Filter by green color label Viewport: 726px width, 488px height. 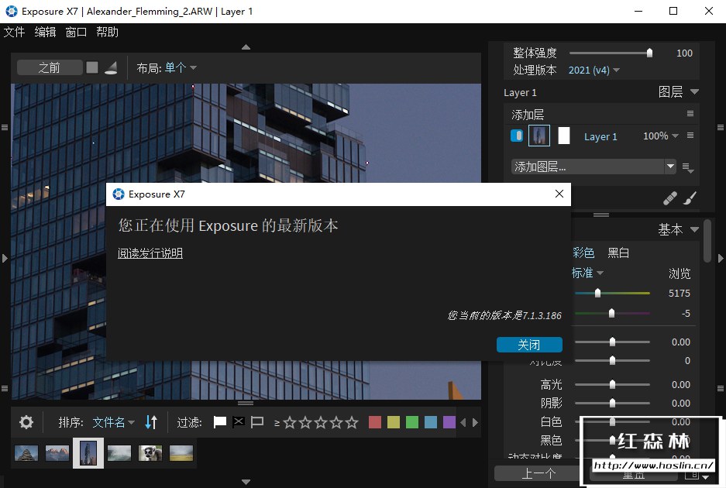411,422
